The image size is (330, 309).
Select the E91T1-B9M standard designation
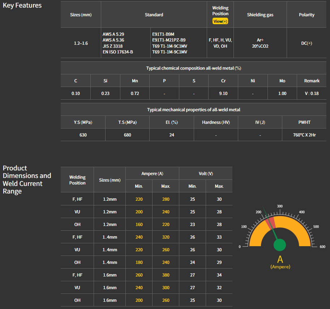tap(163, 34)
